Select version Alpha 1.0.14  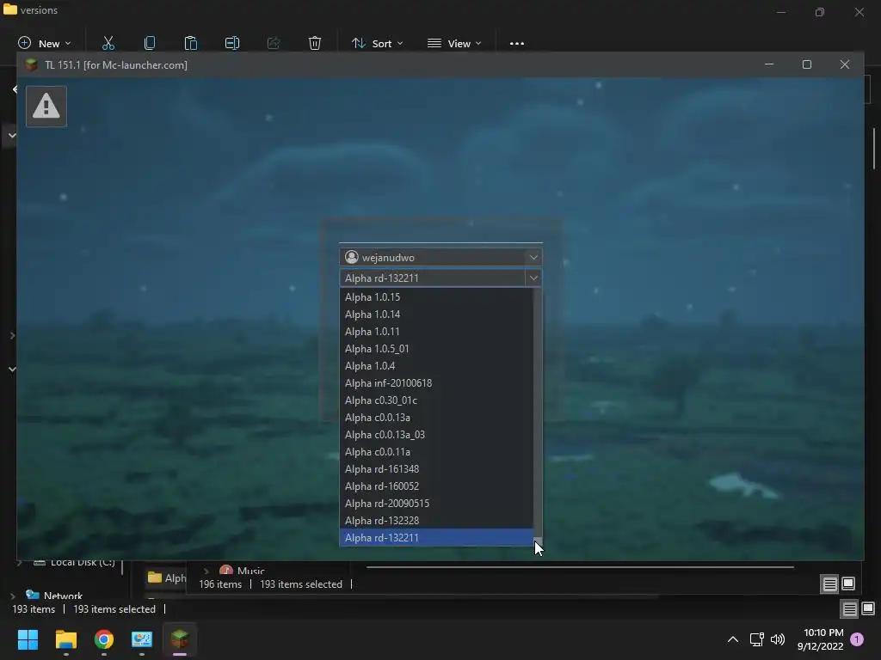point(436,315)
